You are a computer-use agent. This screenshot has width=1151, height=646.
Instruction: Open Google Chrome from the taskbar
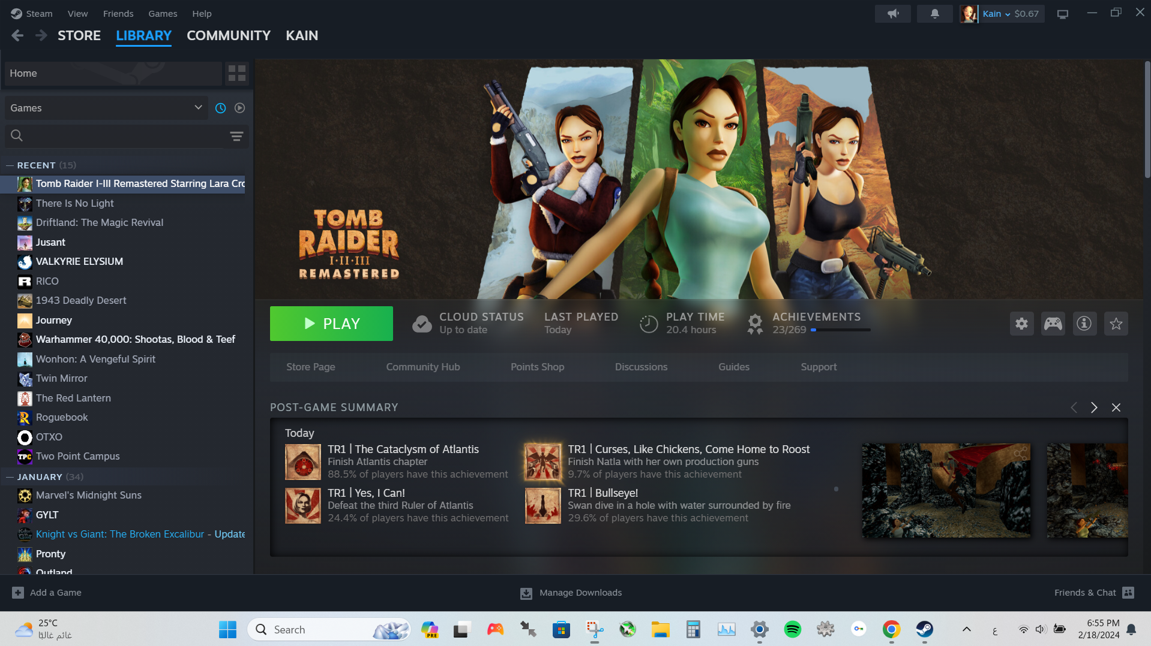tap(891, 629)
